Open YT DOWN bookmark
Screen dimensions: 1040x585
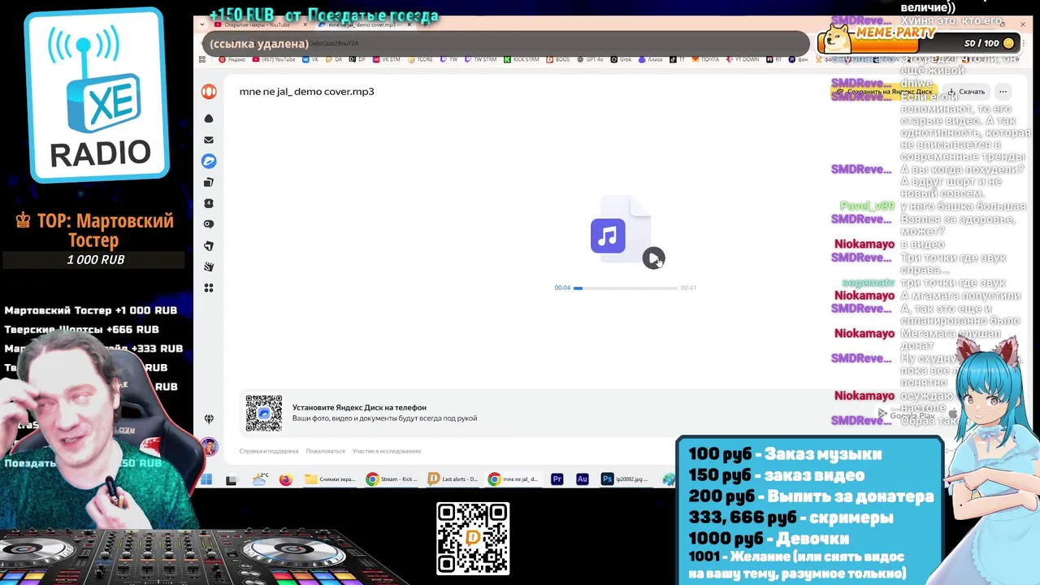pos(743,59)
